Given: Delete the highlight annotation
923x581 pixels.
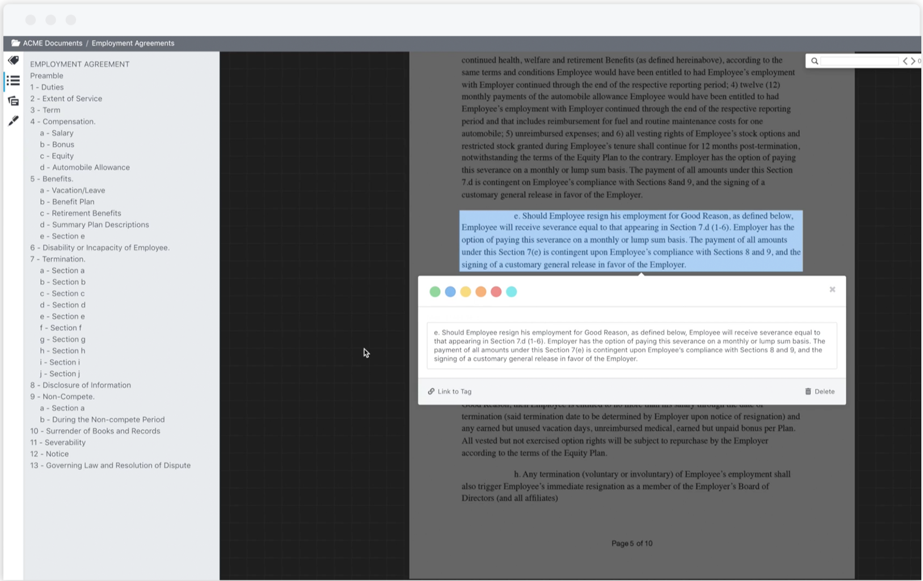Looking at the screenshot, I should tap(820, 391).
